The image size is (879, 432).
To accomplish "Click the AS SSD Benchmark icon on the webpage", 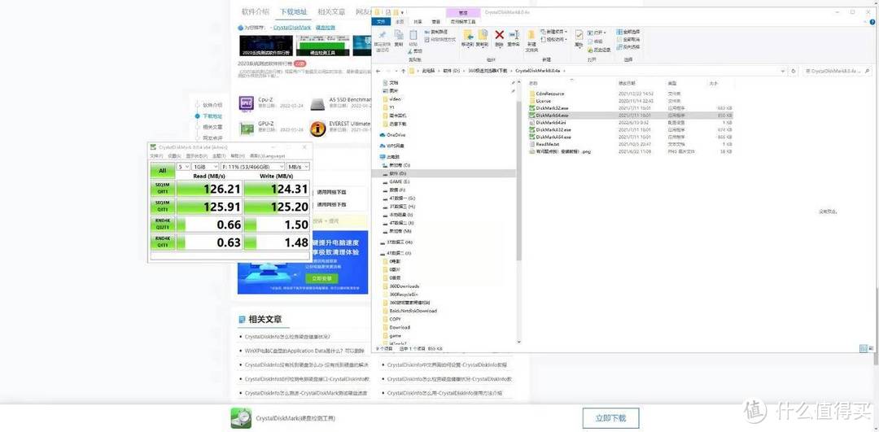I will pos(318,103).
